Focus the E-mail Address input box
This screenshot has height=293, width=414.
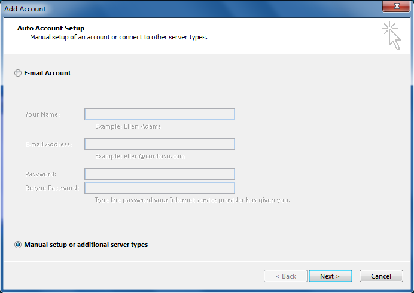pos(159,144)
